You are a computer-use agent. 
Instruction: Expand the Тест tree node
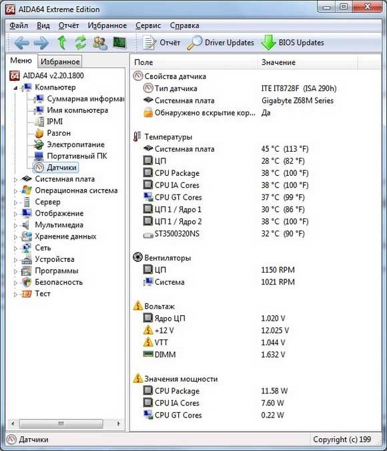click(15, 294)
